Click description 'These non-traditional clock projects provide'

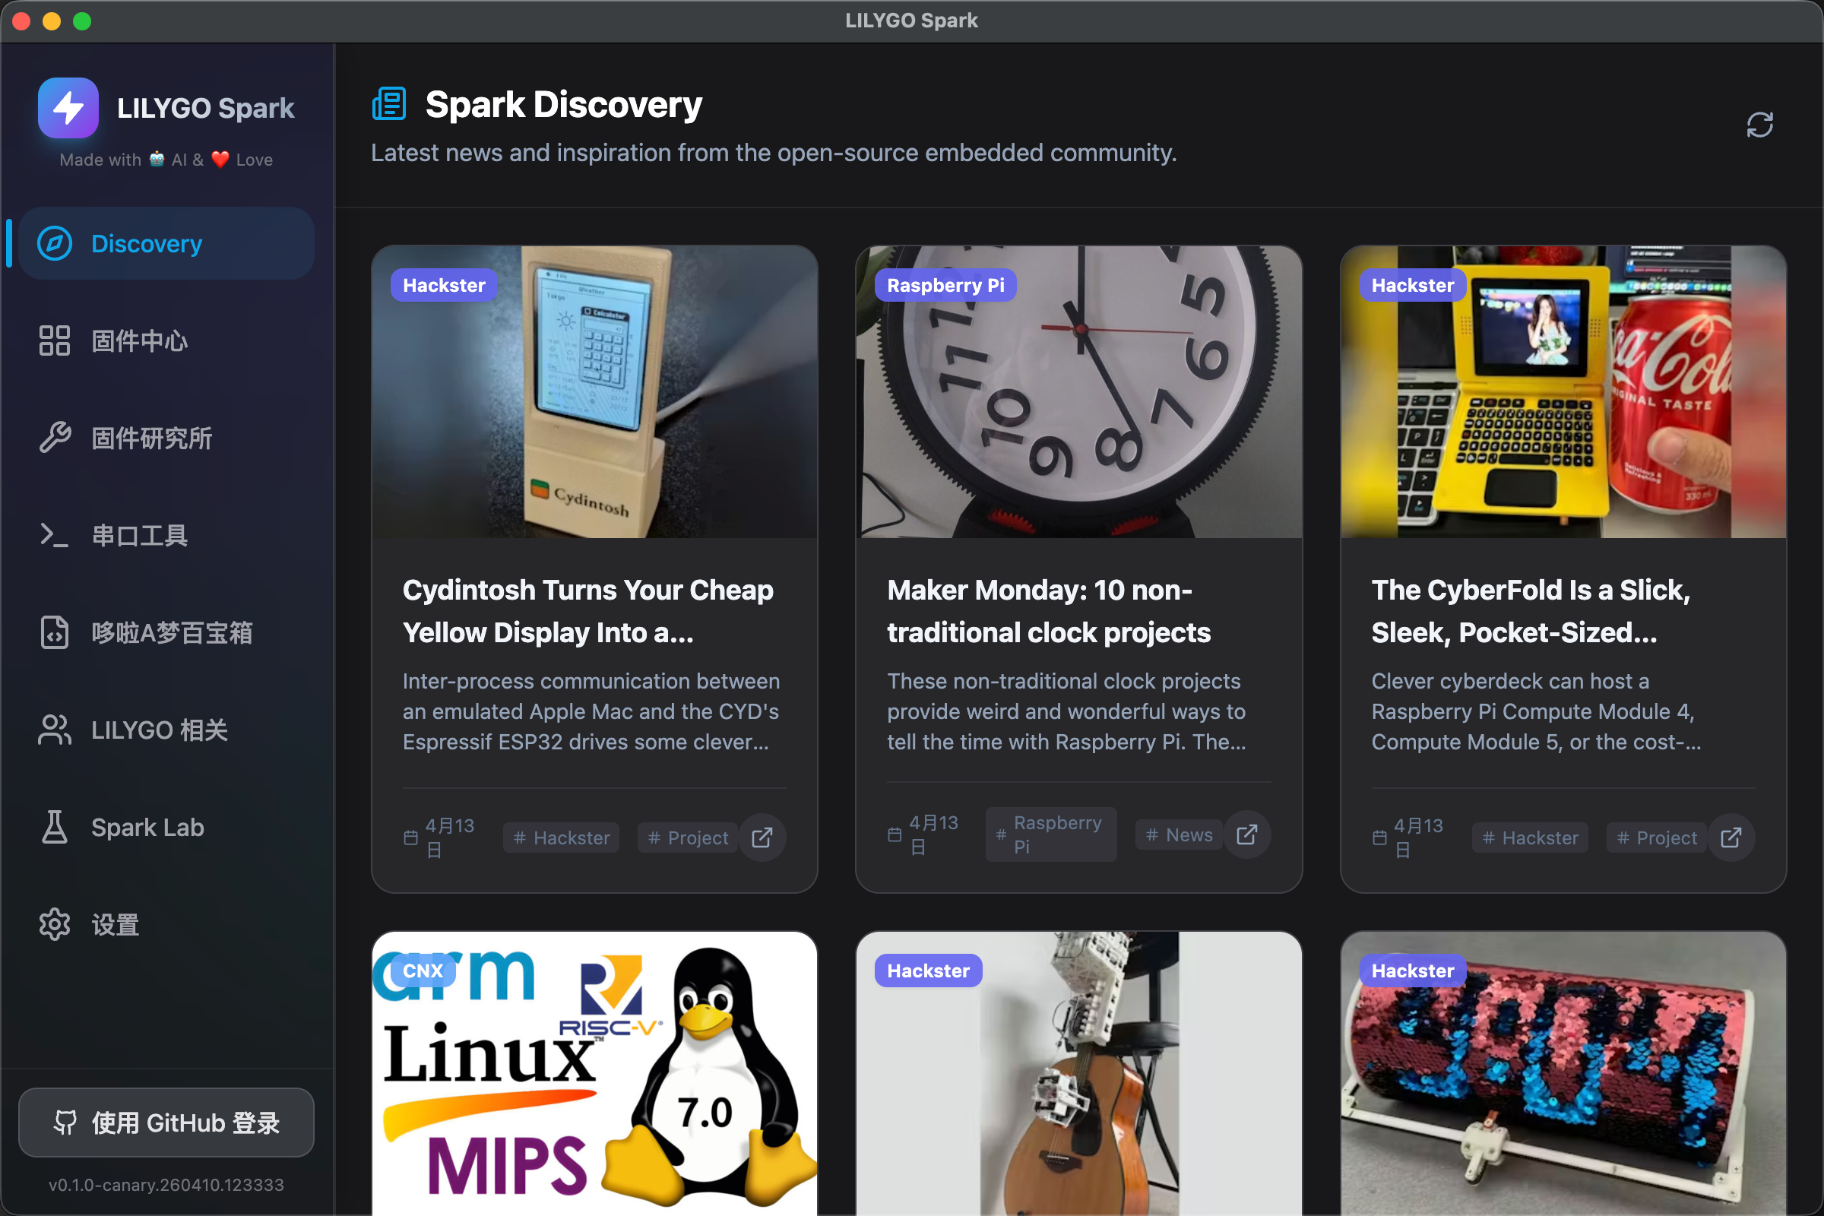tap(1066, 711)
